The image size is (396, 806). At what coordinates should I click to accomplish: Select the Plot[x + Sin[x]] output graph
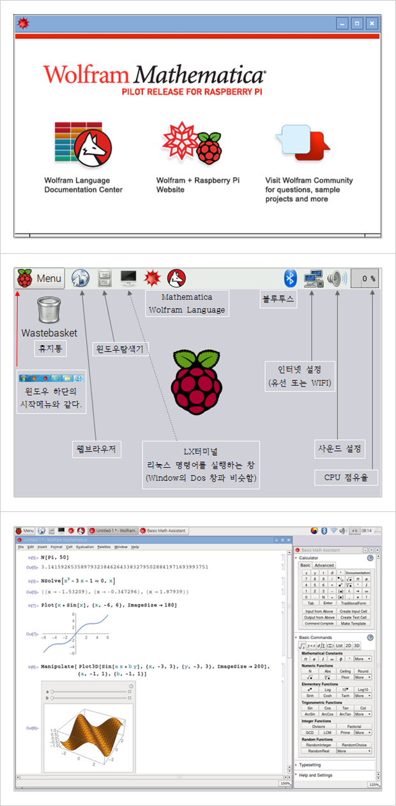[x=77, y=634]
